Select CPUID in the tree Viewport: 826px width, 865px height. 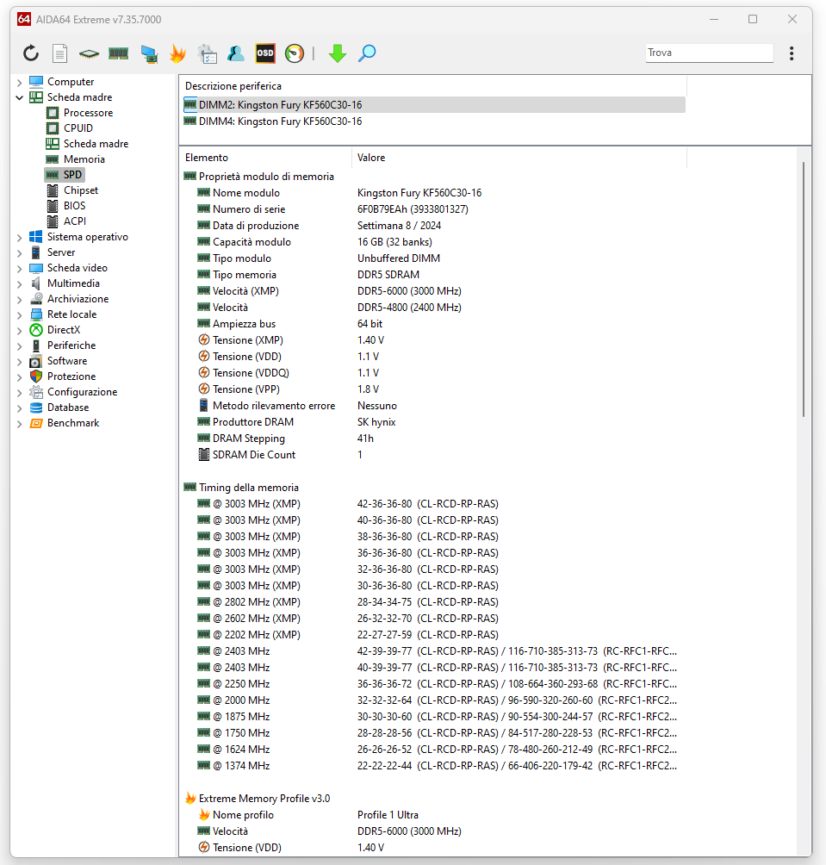(78, 128)
